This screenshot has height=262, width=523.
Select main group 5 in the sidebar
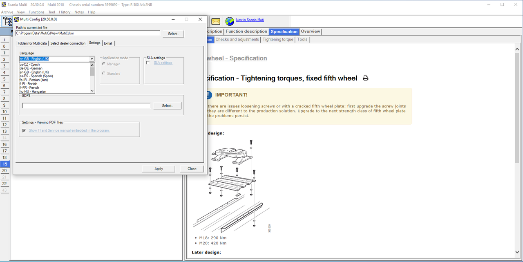click(x=4, y=79)
